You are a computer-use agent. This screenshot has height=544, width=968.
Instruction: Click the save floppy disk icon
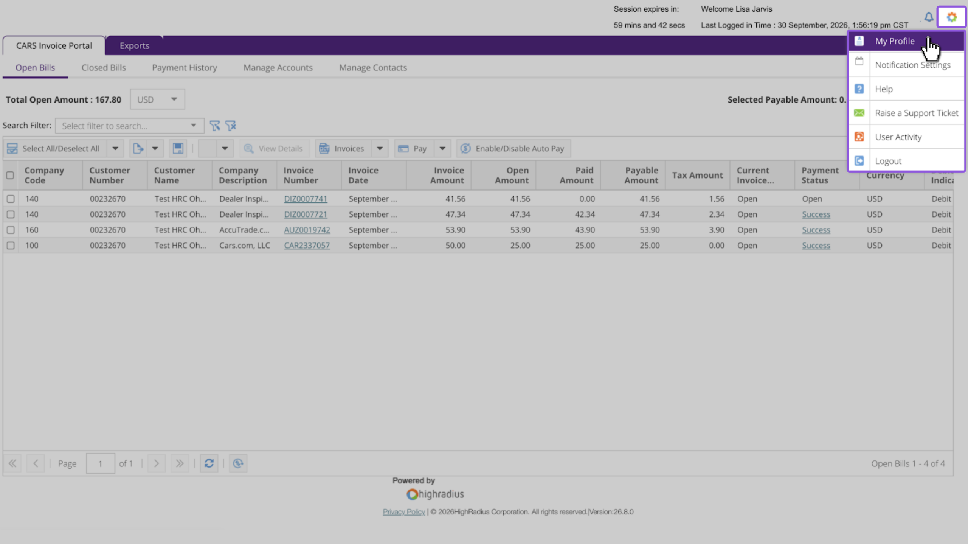pos(178,148)
